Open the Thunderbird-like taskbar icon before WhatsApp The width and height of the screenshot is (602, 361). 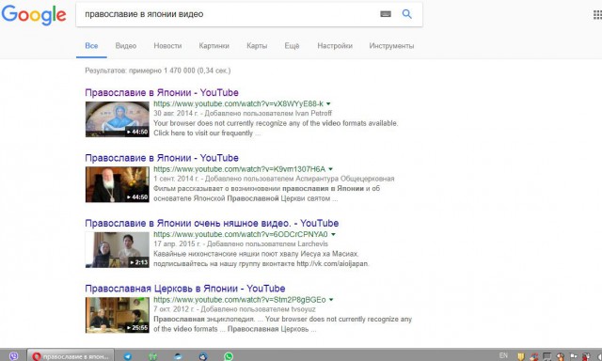203,356
